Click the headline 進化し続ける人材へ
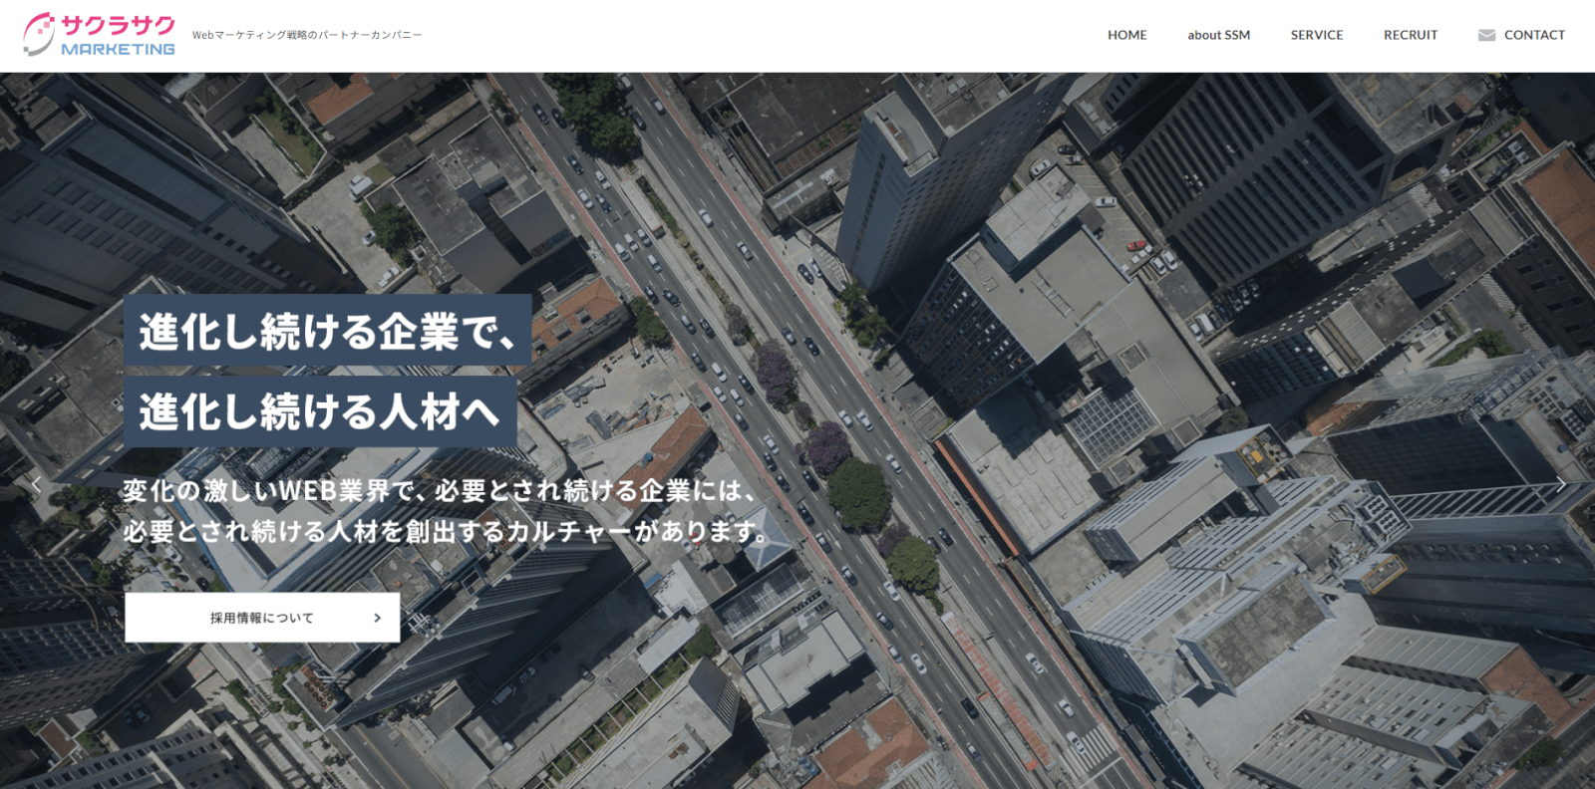 [x=320, y=410]
